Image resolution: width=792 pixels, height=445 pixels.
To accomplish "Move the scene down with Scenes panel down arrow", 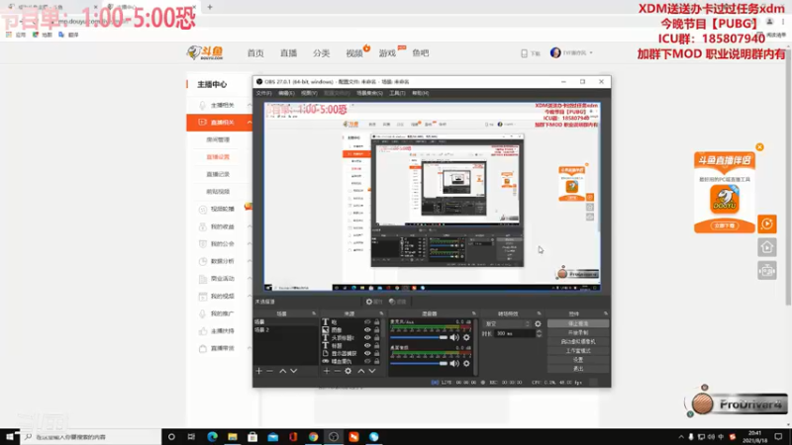I will (293, 372).
